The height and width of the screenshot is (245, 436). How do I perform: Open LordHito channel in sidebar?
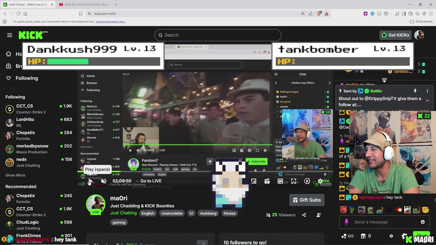click(39, 122)
